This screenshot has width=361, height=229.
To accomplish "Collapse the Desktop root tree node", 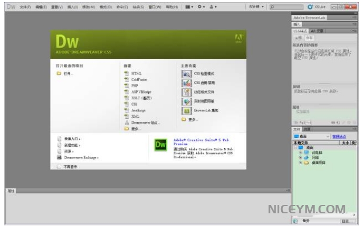I will pos(296,147).
